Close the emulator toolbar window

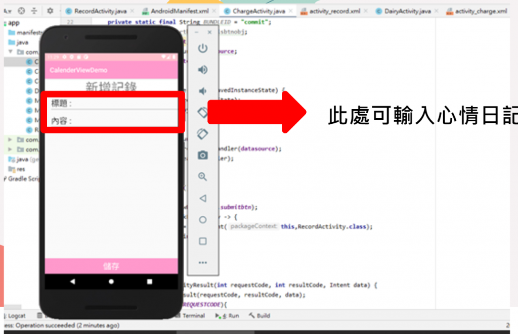[x=209, y=32]
